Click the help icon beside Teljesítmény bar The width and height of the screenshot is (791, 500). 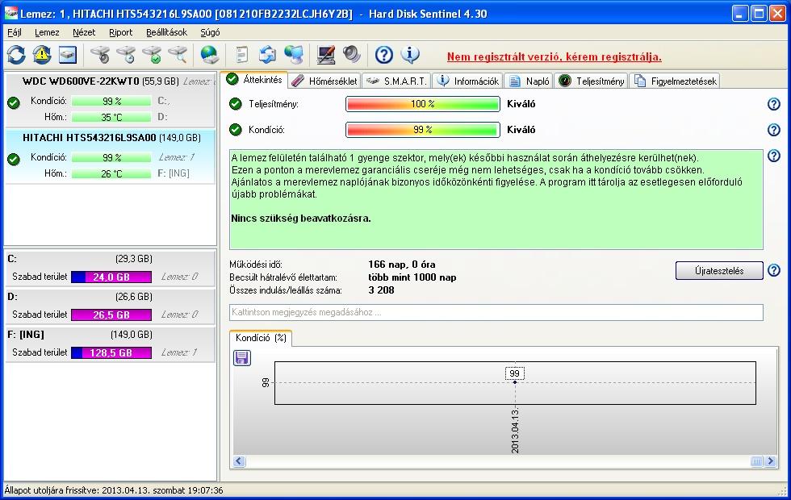click(774, 104)
